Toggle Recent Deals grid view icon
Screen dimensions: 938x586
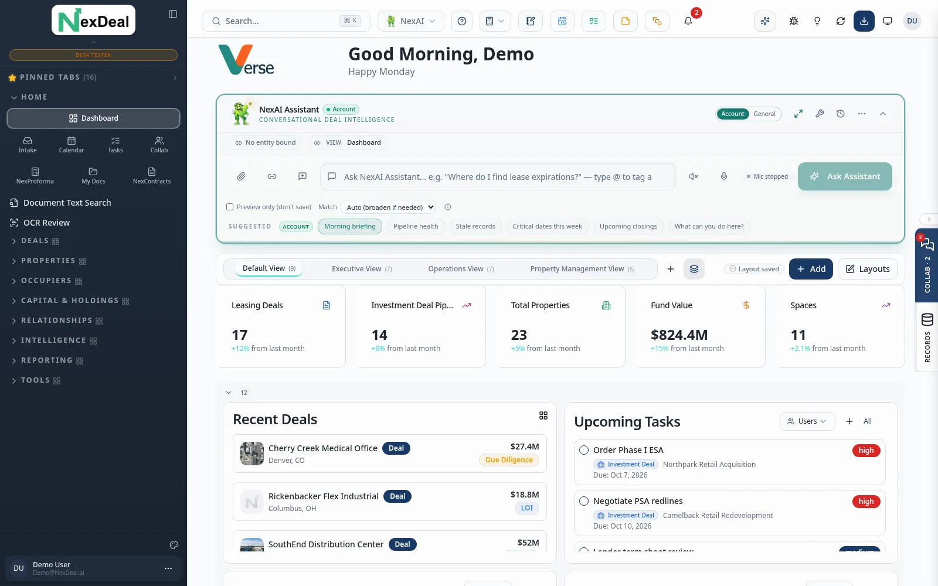(543, 415)
